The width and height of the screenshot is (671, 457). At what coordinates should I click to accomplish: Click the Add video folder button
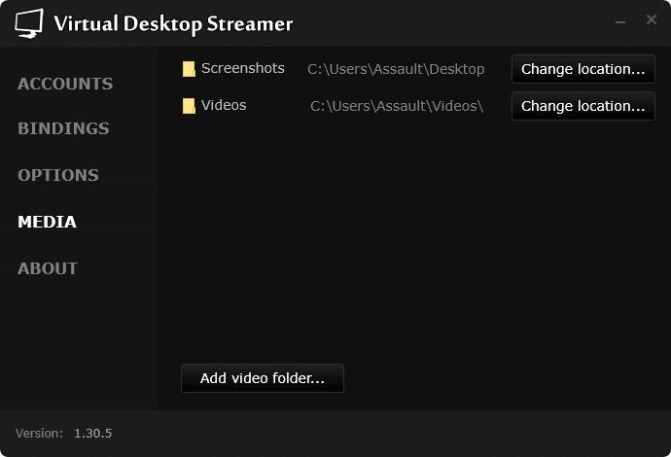[263, 378]
